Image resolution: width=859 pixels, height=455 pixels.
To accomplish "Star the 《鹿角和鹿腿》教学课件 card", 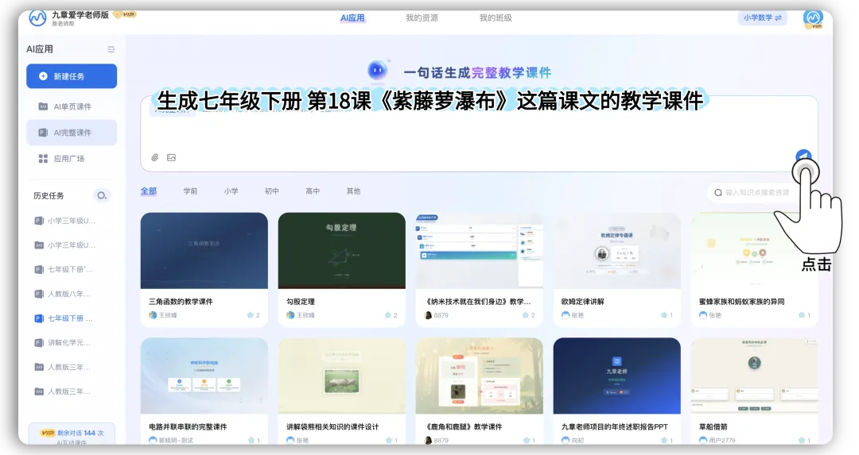I will click(x=527, y=440).
